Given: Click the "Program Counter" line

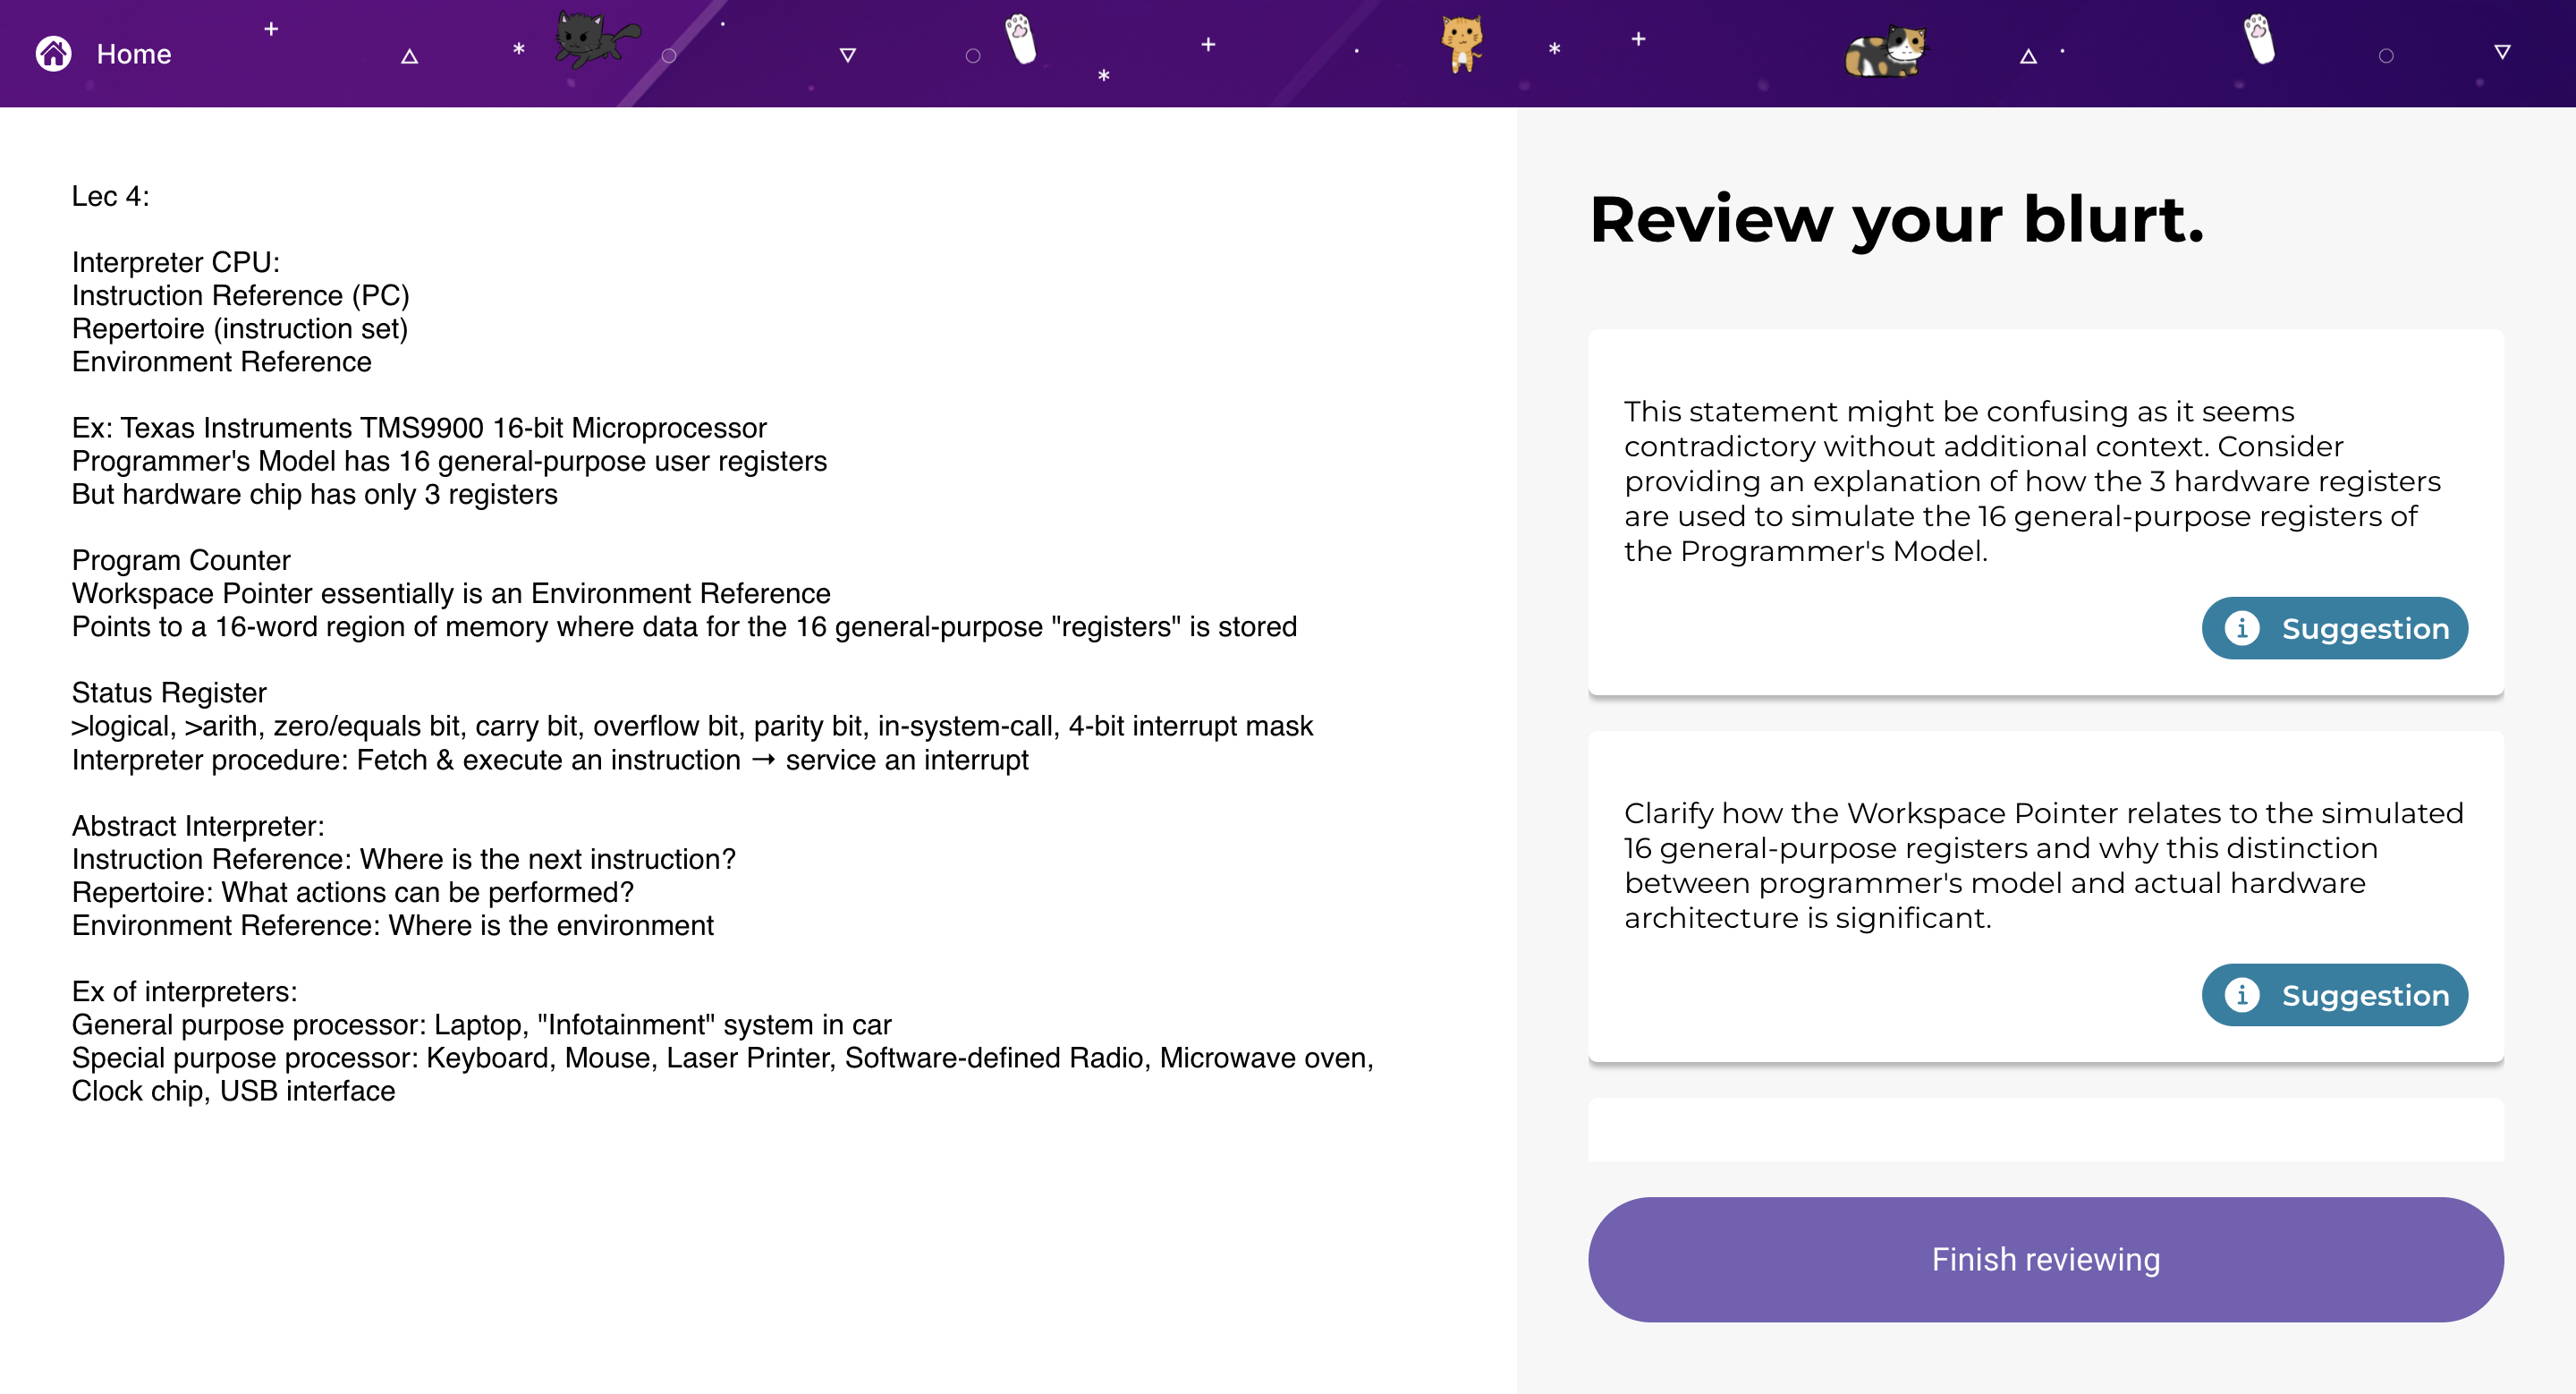Looking at the screenshot, I should [181, 560].
